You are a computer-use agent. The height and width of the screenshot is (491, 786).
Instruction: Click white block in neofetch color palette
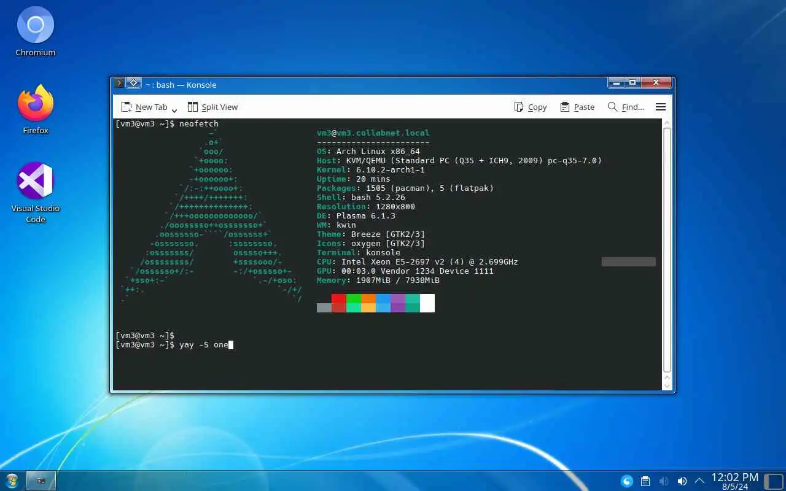(427, 303)
